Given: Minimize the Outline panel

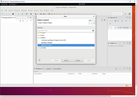Looking at the screenshot, I should point(127,43).
